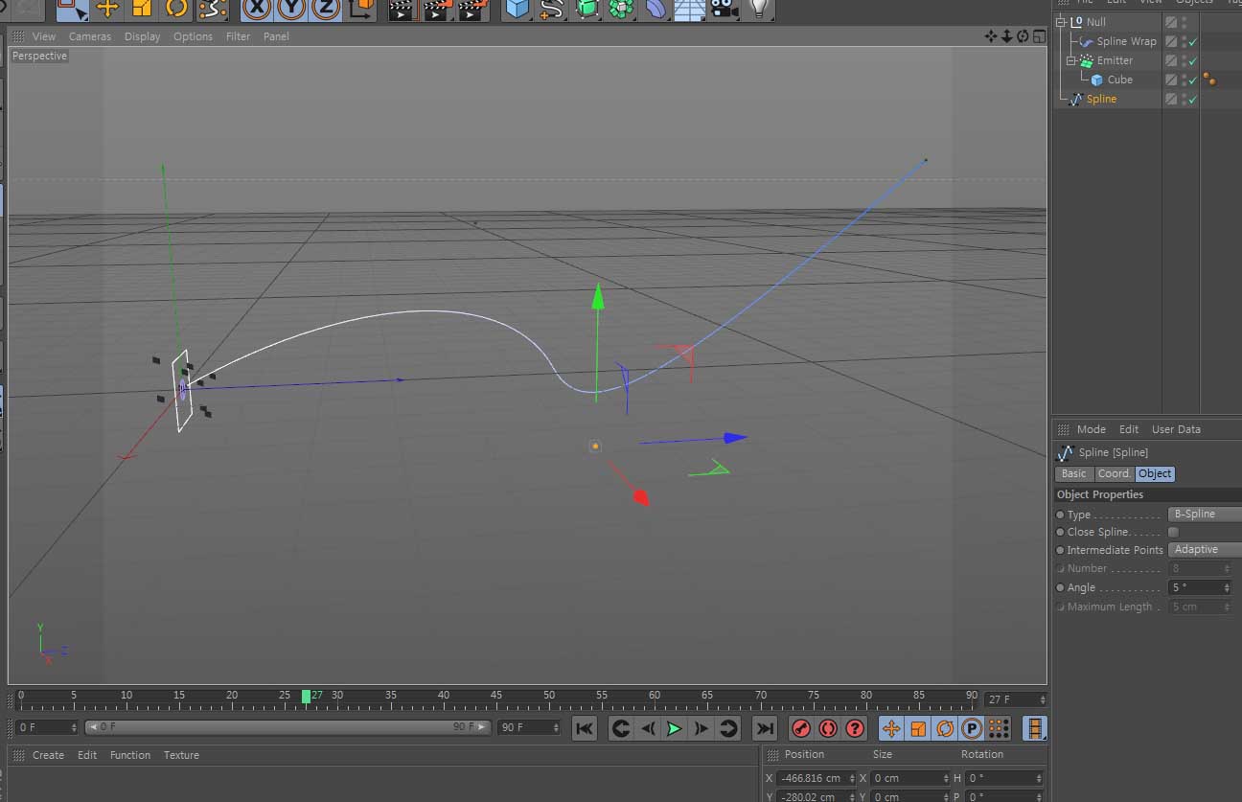The image size is (1242, 802).
Task: Click the green subdivision generator icon
Action: [x=586, y=9]
